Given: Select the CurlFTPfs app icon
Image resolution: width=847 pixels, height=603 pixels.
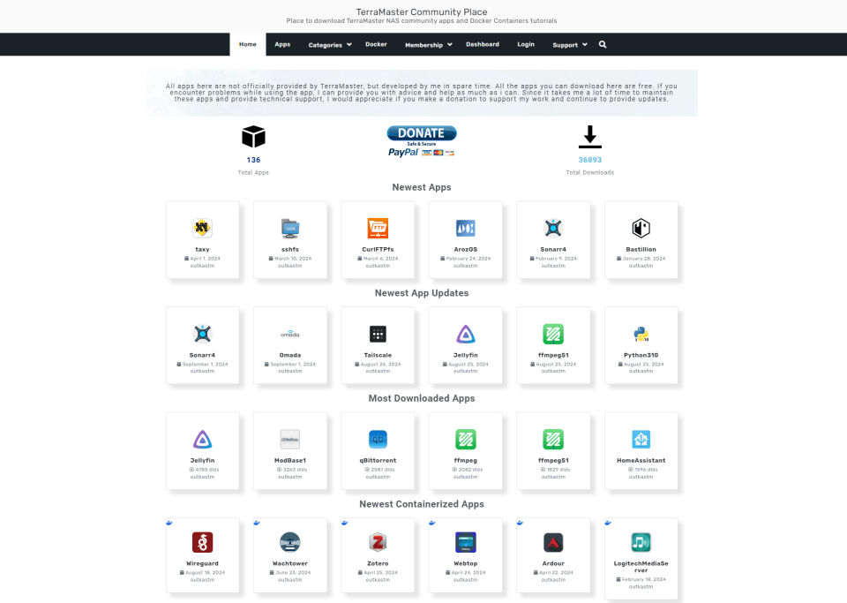Looking at the screenshot, I should coord(378,228).
